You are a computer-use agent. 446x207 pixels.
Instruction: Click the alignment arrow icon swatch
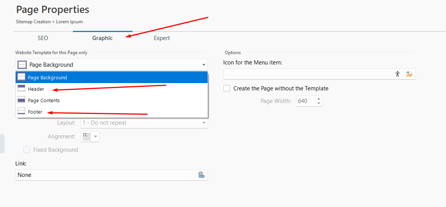(x=87, y=136)
